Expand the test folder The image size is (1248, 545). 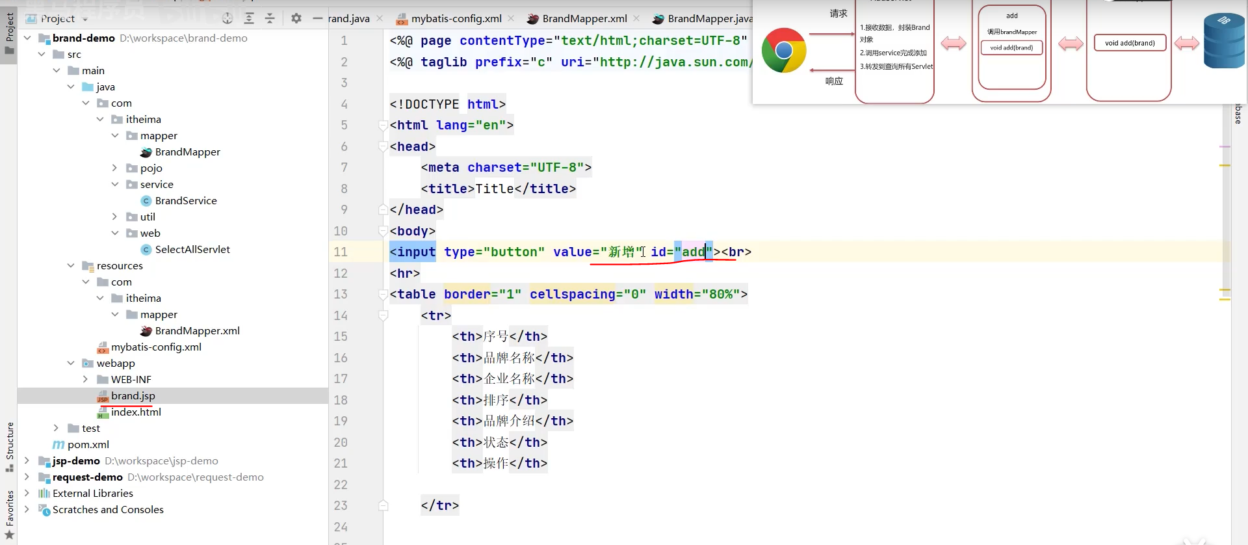coord(57,428)
